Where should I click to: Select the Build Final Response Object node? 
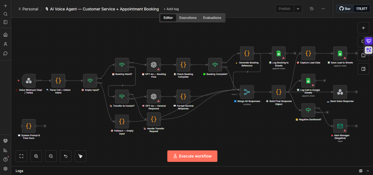(279, 92)
